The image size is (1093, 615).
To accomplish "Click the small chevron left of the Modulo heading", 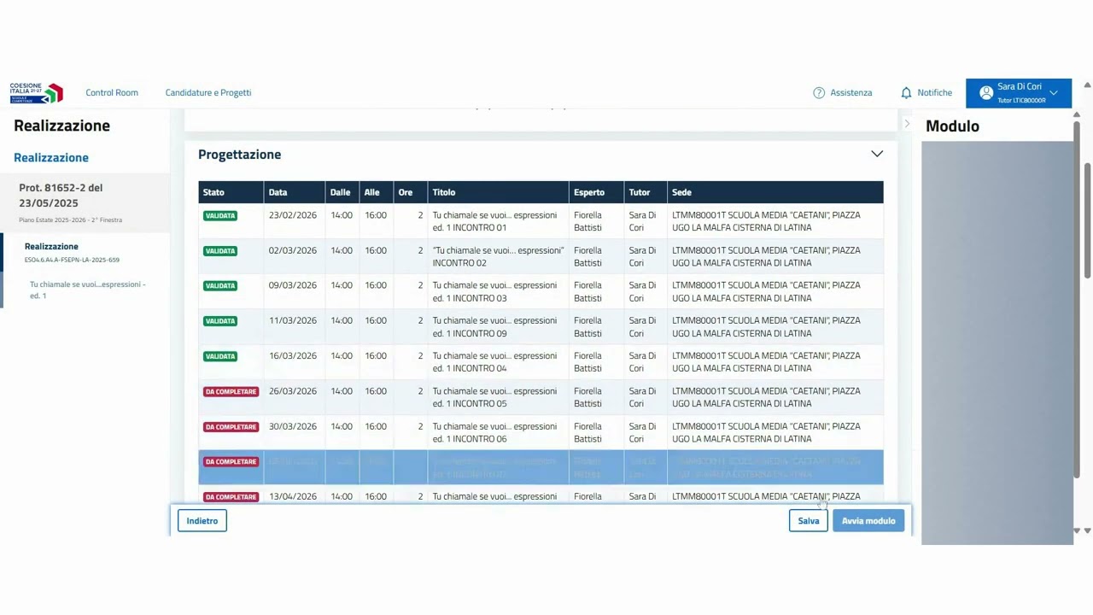I will [907, 125].
